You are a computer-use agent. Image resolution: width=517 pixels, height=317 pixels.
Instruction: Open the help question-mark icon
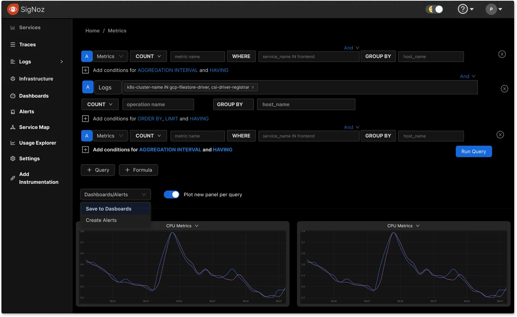[x=463, y=9]
